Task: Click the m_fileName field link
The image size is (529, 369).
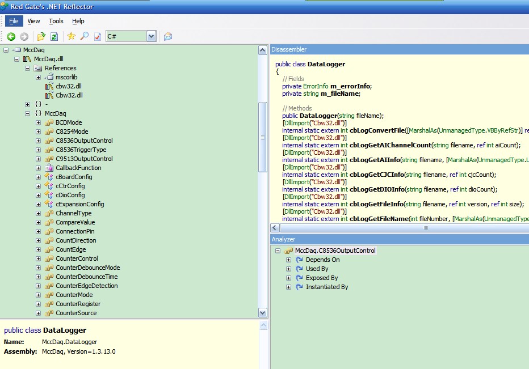Action: [340, 94]
